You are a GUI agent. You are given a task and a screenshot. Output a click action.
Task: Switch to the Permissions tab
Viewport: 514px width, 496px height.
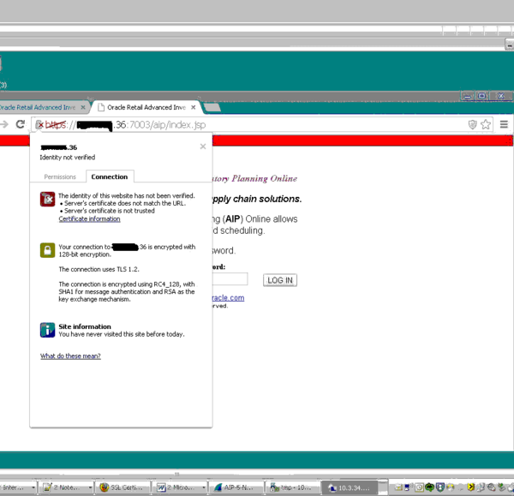(x=60, y=177)
